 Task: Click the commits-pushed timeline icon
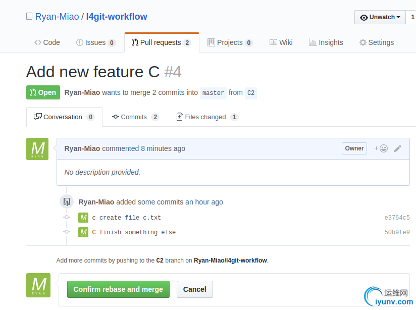(x=67, y=202)
